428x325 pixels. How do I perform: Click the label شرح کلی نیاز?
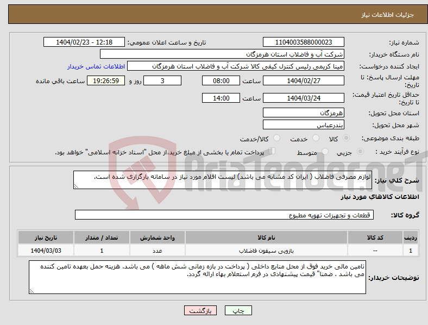(x=396, y=180)
